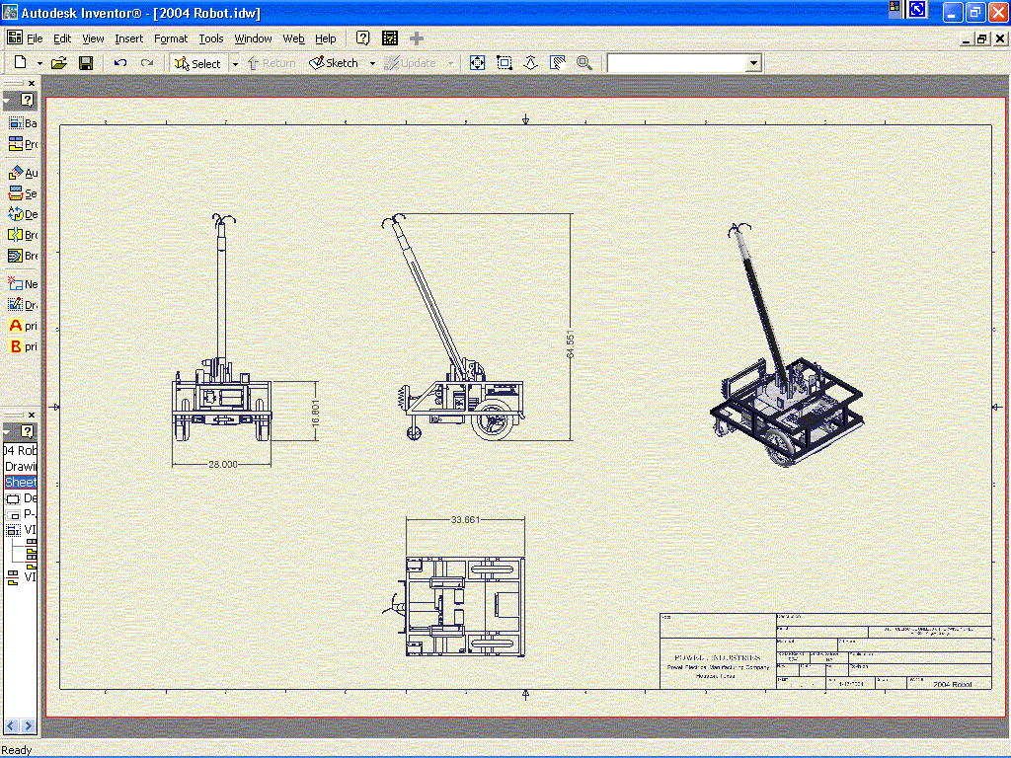
Task: Select the shaded isometric robot view
Action: click(785, 344)
